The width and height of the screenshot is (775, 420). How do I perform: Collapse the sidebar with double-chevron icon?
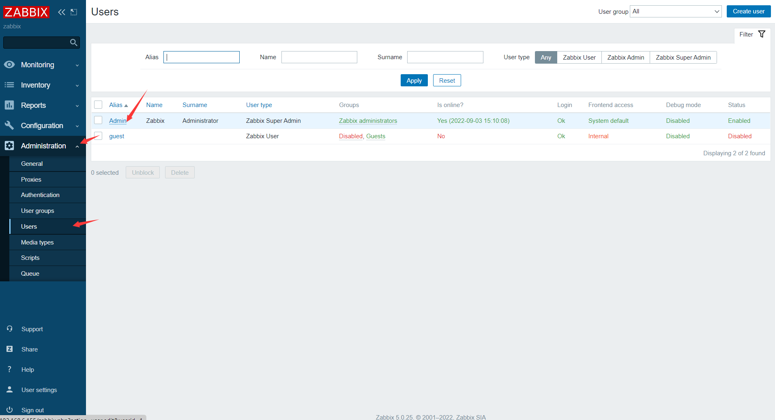click(62, 12)
